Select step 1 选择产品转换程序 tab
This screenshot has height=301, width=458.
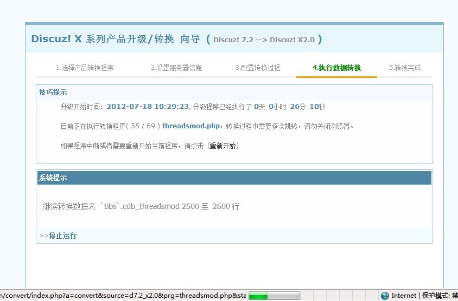[85, 68]
